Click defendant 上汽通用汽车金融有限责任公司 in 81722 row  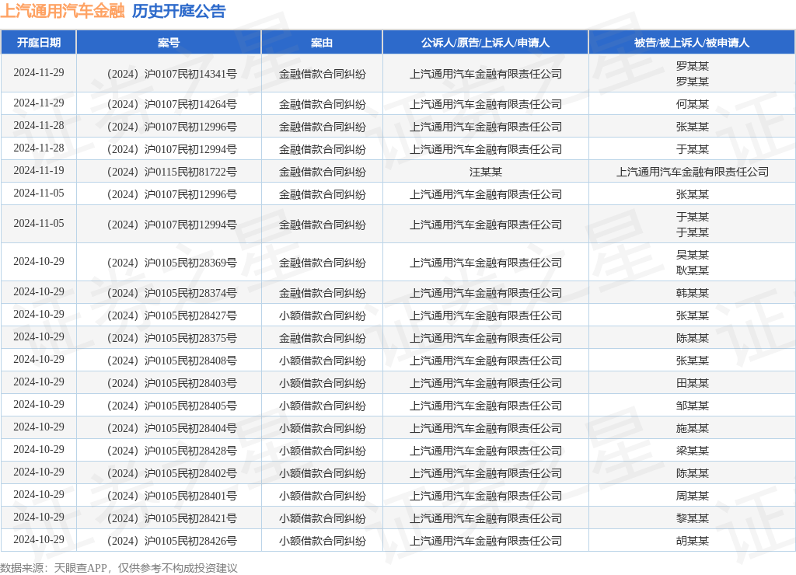[692, 172]
